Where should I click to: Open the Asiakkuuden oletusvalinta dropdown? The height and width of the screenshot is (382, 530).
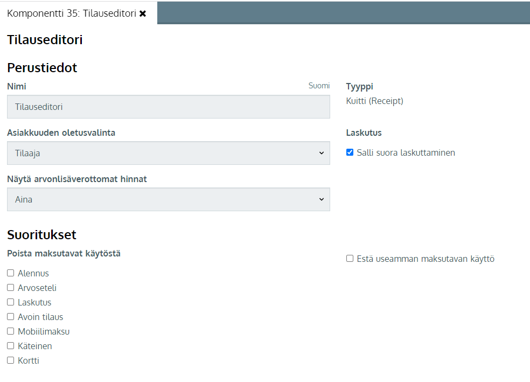(169, 153)
